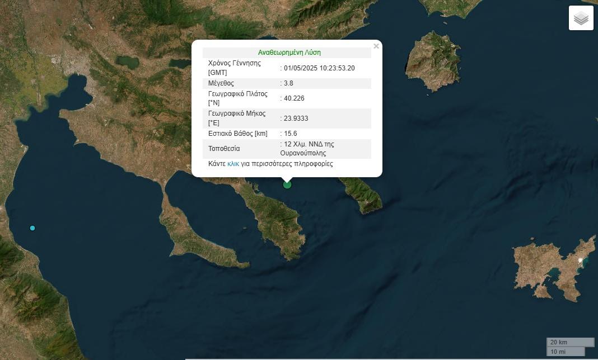
Task: Click the 'Αναθεωρημένη Λύση' popup heading
Action: [289, 53]
